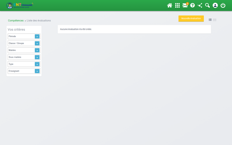Screen dimensions: 232x145
Task: Expand Matière dropdown arrow
Action: [x=37, y=50]
